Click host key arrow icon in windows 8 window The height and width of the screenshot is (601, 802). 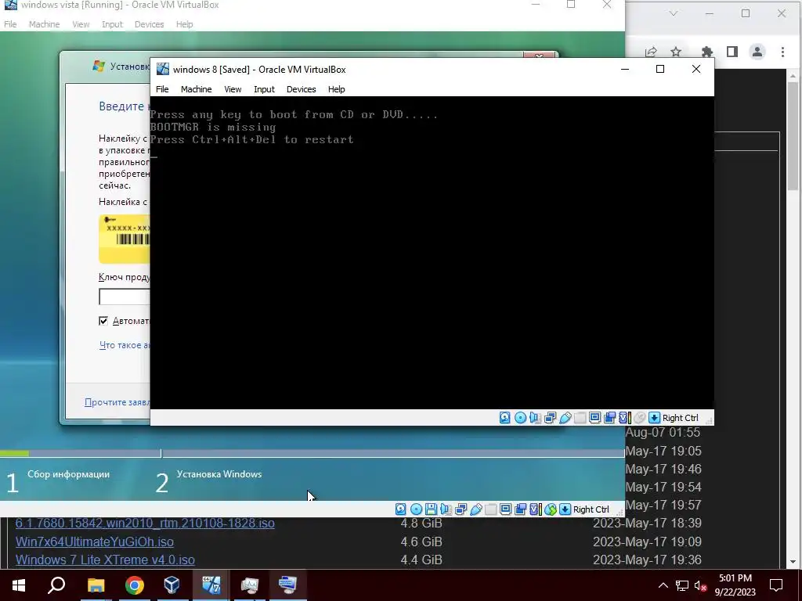tap(654, 418)
